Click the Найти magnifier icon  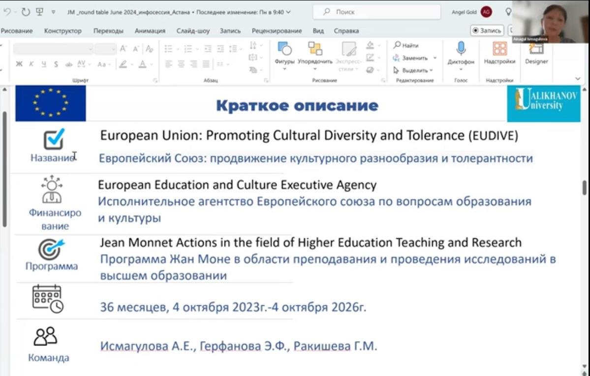pyautogui.click(x=397, y=45)
